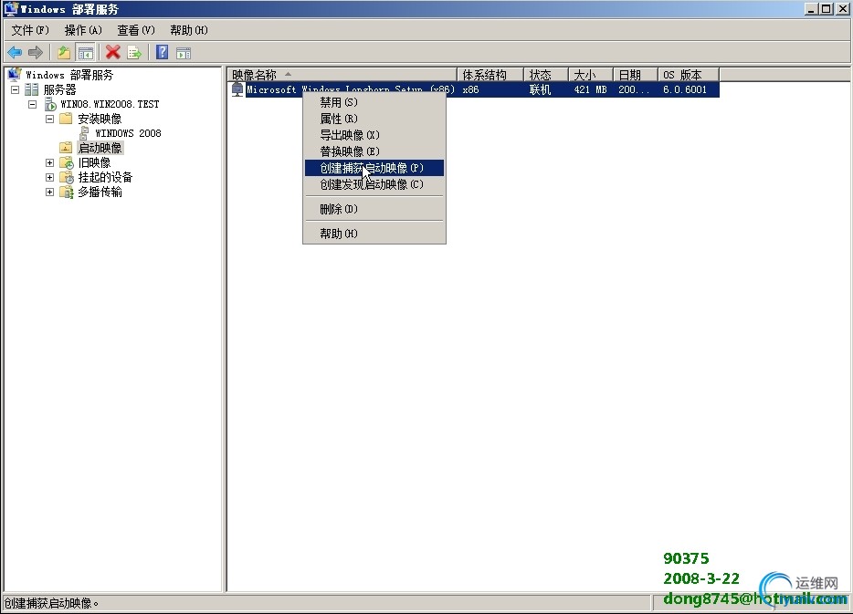The width and height of the screenshot is (853, 614).
Task: Collapse the 服务器 tree node
Action: pyautogui.click(x=16, y=89)
